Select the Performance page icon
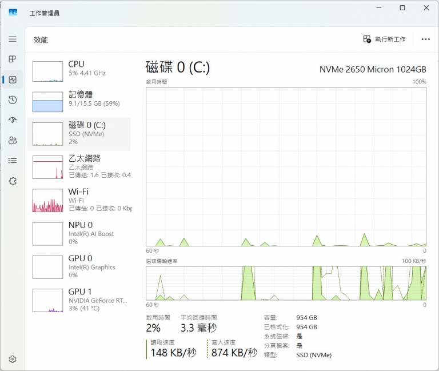This screenshot has width=439, height=371. point(13,79)
